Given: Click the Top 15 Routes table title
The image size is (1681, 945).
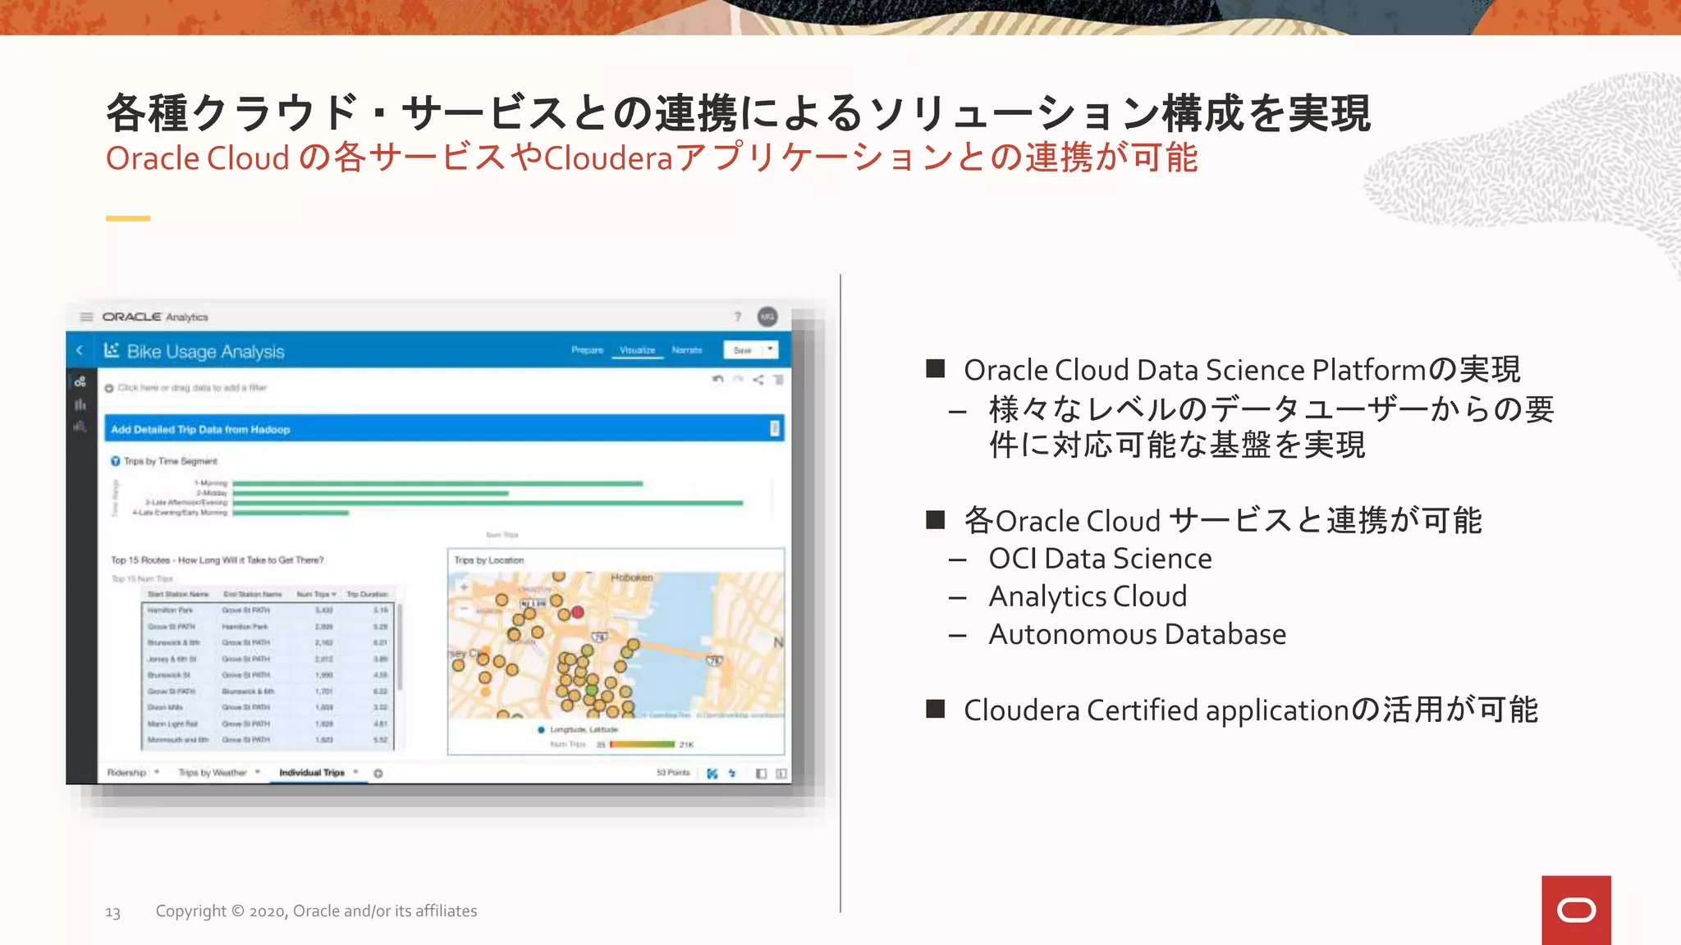Looking at the screenshot, I should [x=218, y=560].
